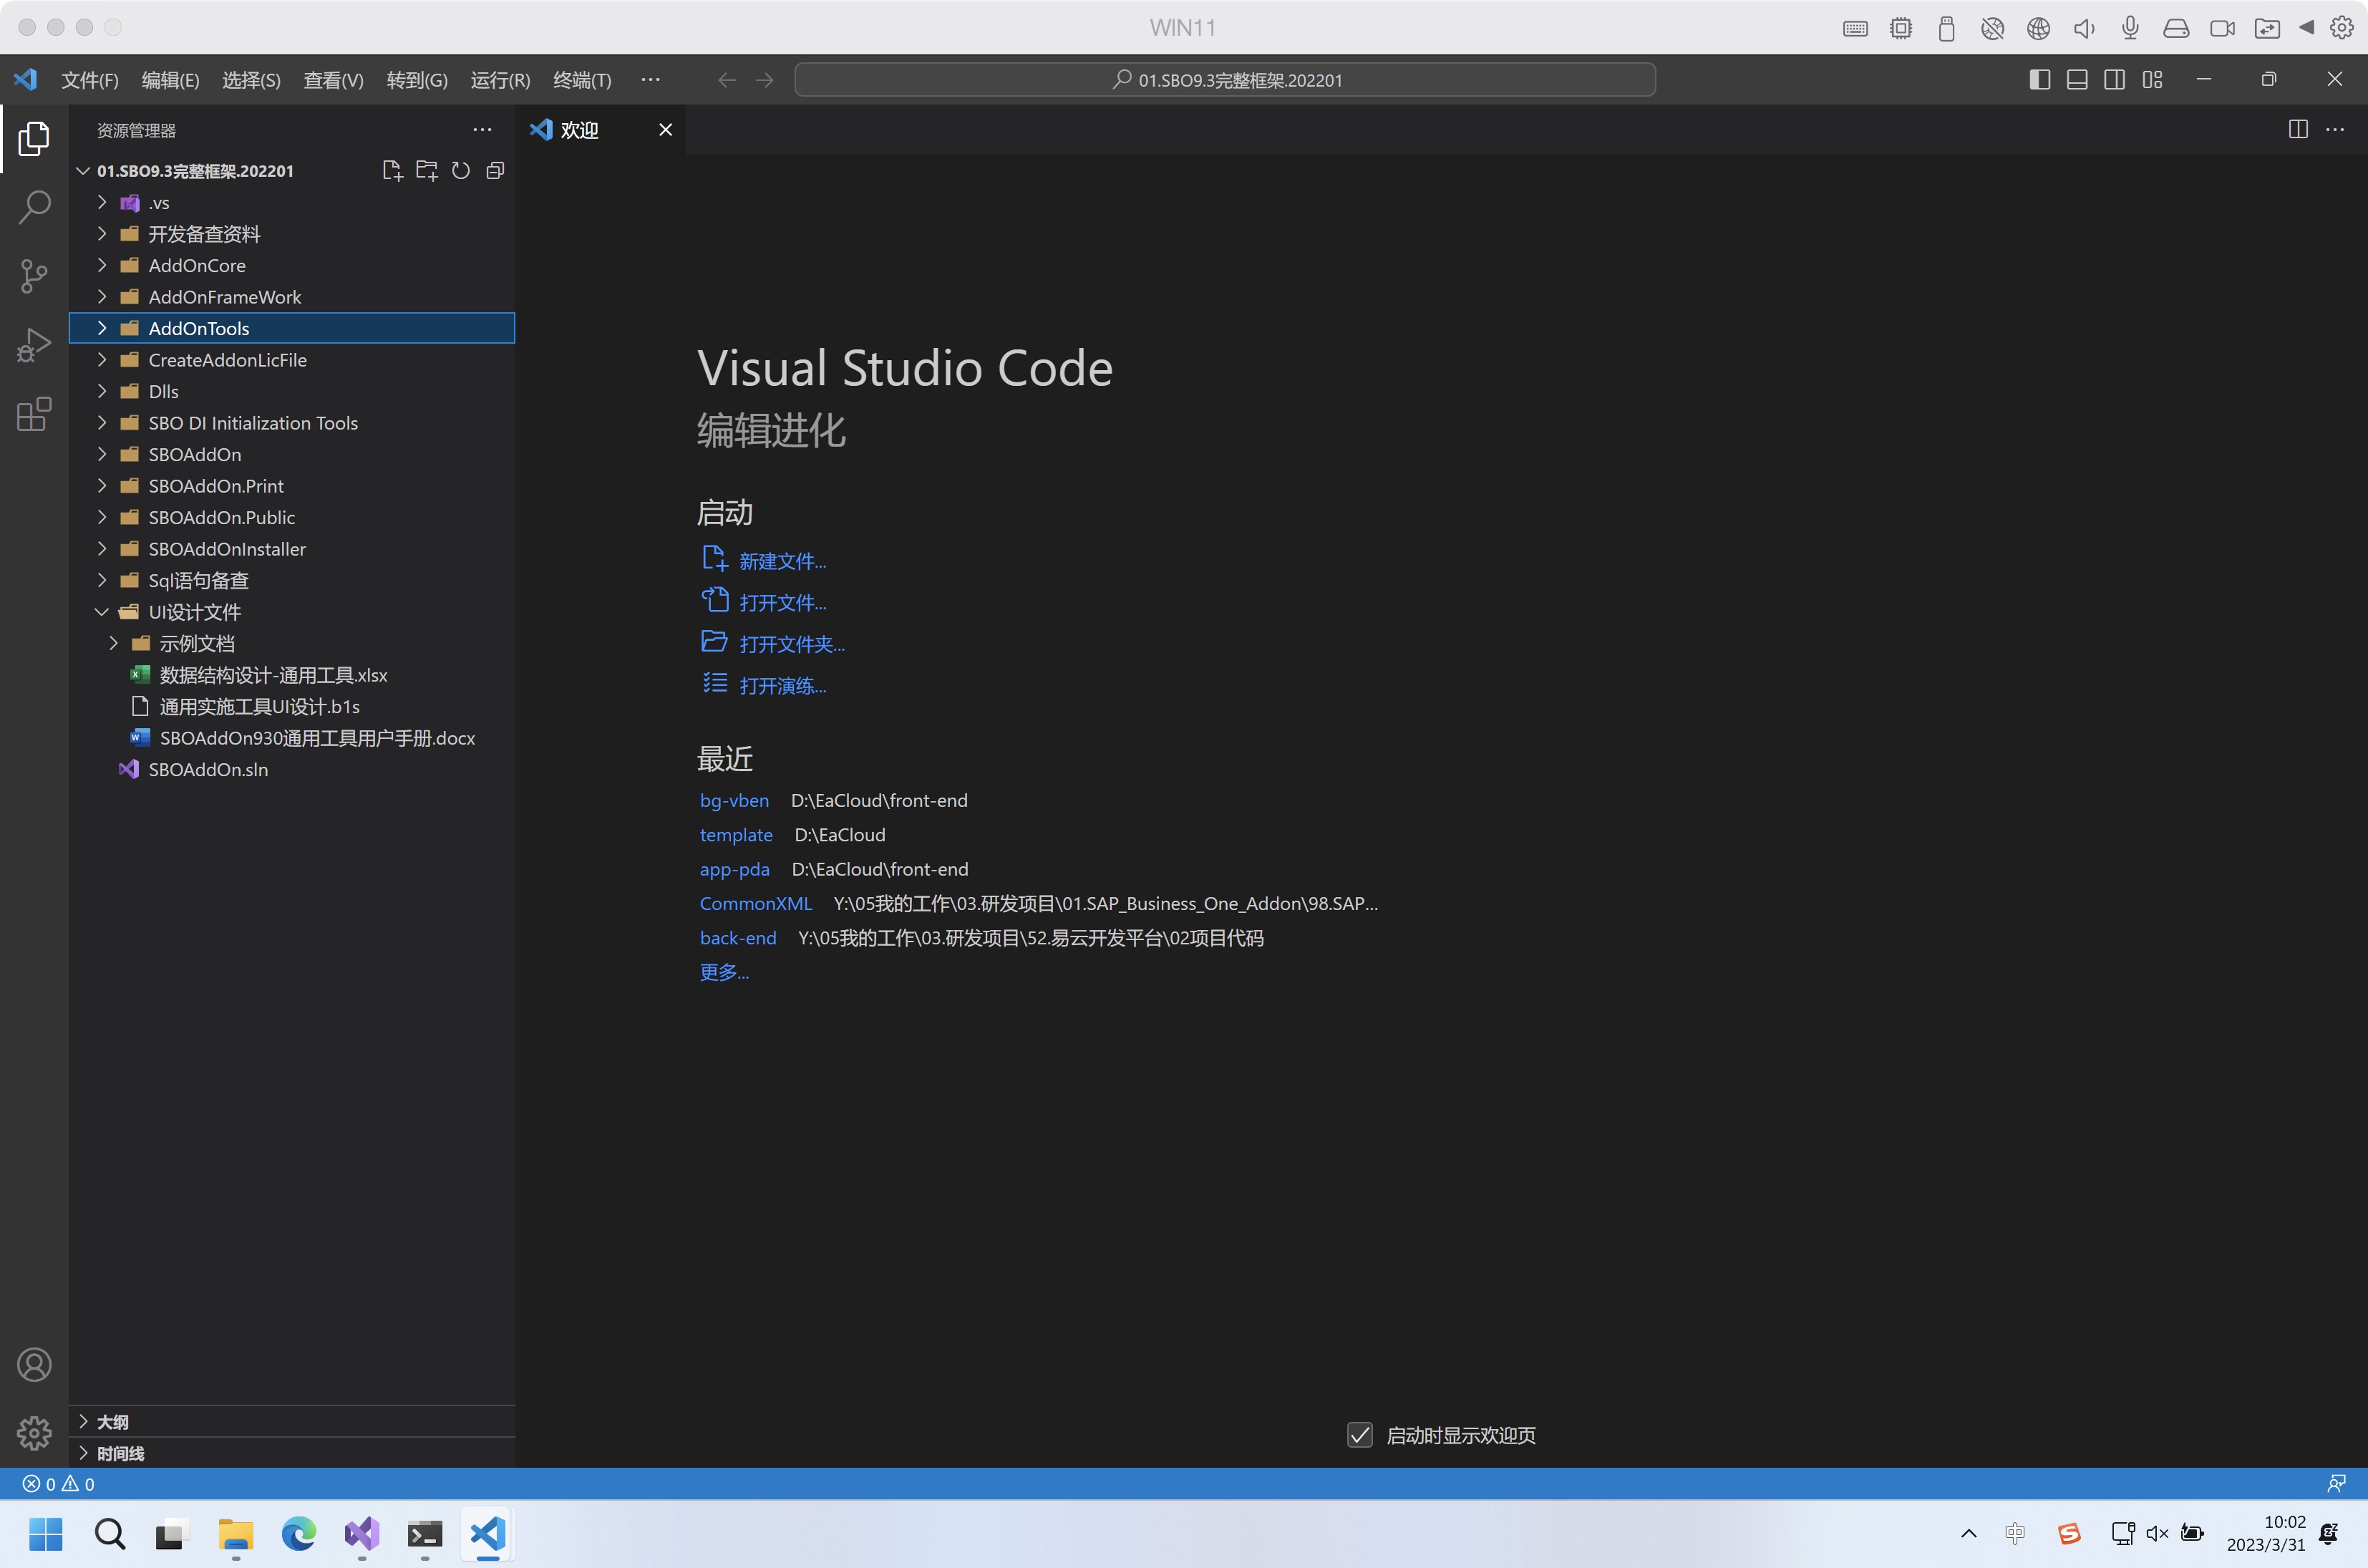Click the 打开演练... link
Viewport: 2368px width, 1568px height.
click(782, 686)
